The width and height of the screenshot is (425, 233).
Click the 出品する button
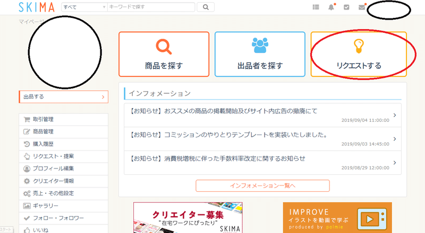[x=63, y=97]
